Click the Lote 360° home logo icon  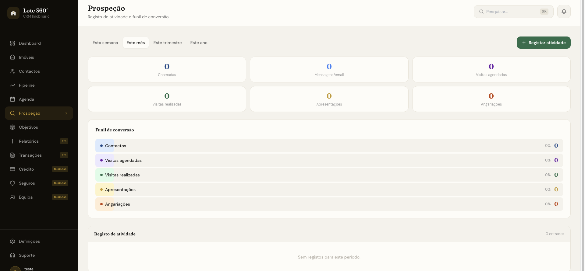coord(13,13)
